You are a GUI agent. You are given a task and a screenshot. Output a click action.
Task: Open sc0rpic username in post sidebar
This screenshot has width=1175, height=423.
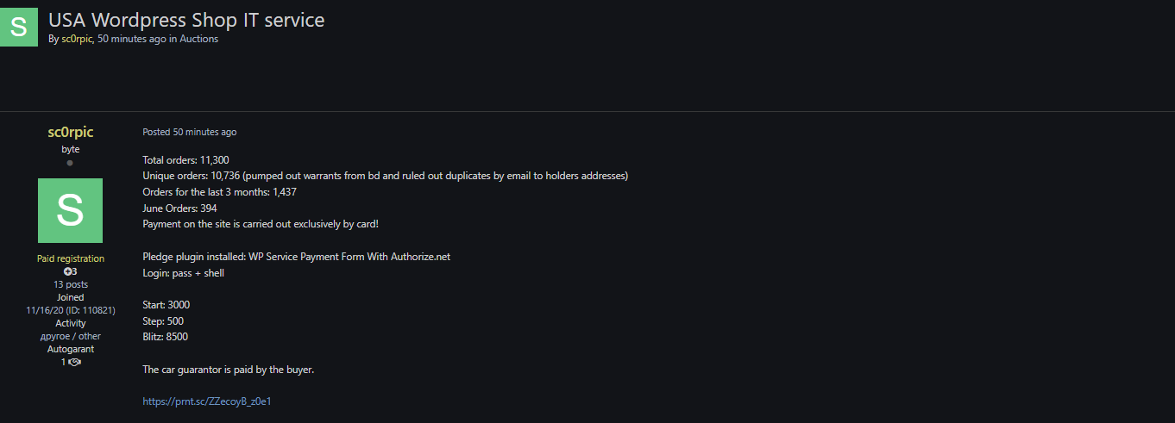70,132
